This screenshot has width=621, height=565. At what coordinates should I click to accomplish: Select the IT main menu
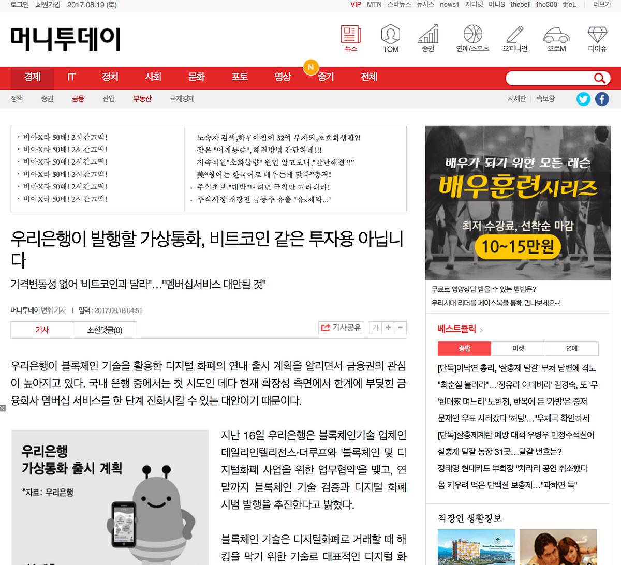[x=71, y=77]
